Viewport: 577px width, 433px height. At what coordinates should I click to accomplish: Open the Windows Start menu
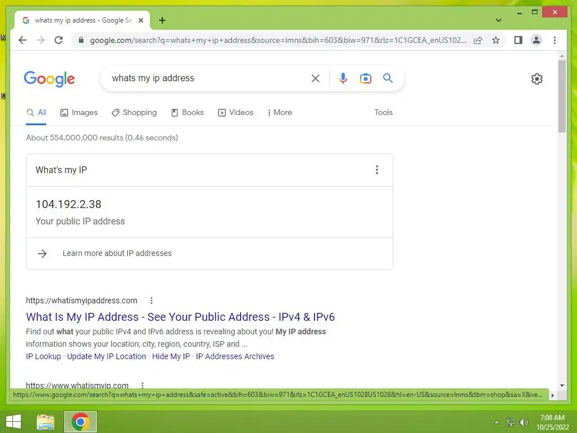point(14,422)
